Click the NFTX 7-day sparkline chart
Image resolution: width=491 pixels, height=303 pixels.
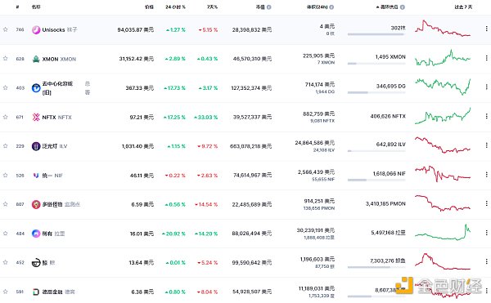tap(443, 116)
